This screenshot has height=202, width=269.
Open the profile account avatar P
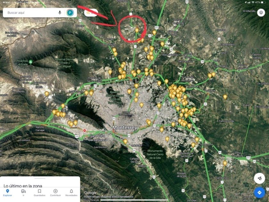click(x=70, y=13)
